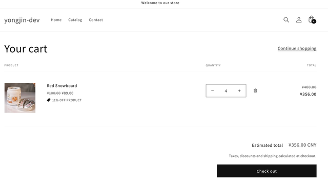Follow the Continue shopping link
This screenshot has width=328, height=184.
tap(297, 49)
